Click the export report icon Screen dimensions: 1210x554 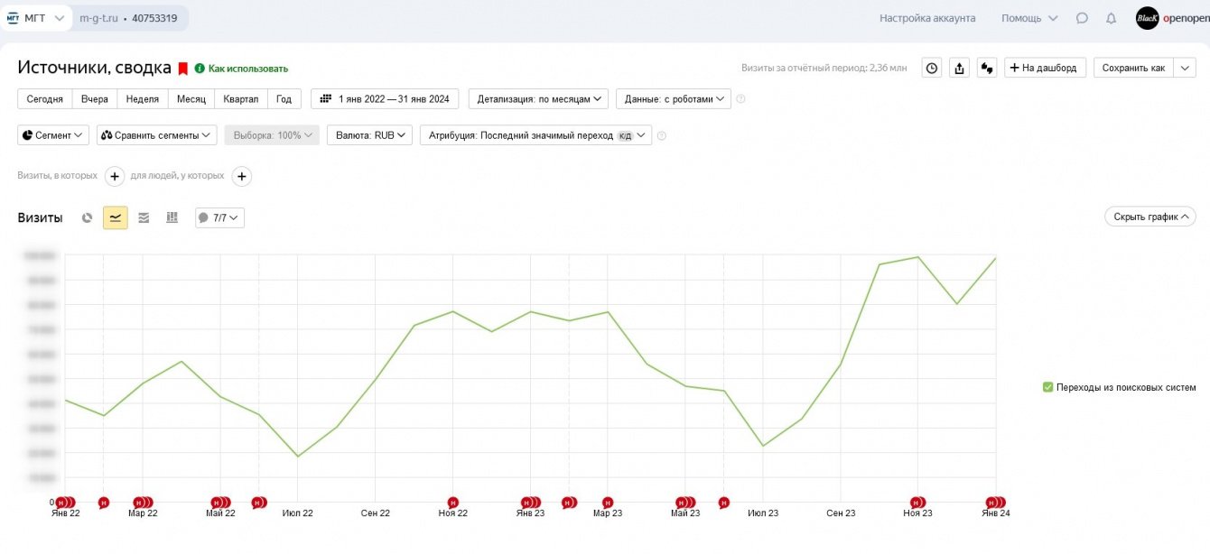click(960, 68)
